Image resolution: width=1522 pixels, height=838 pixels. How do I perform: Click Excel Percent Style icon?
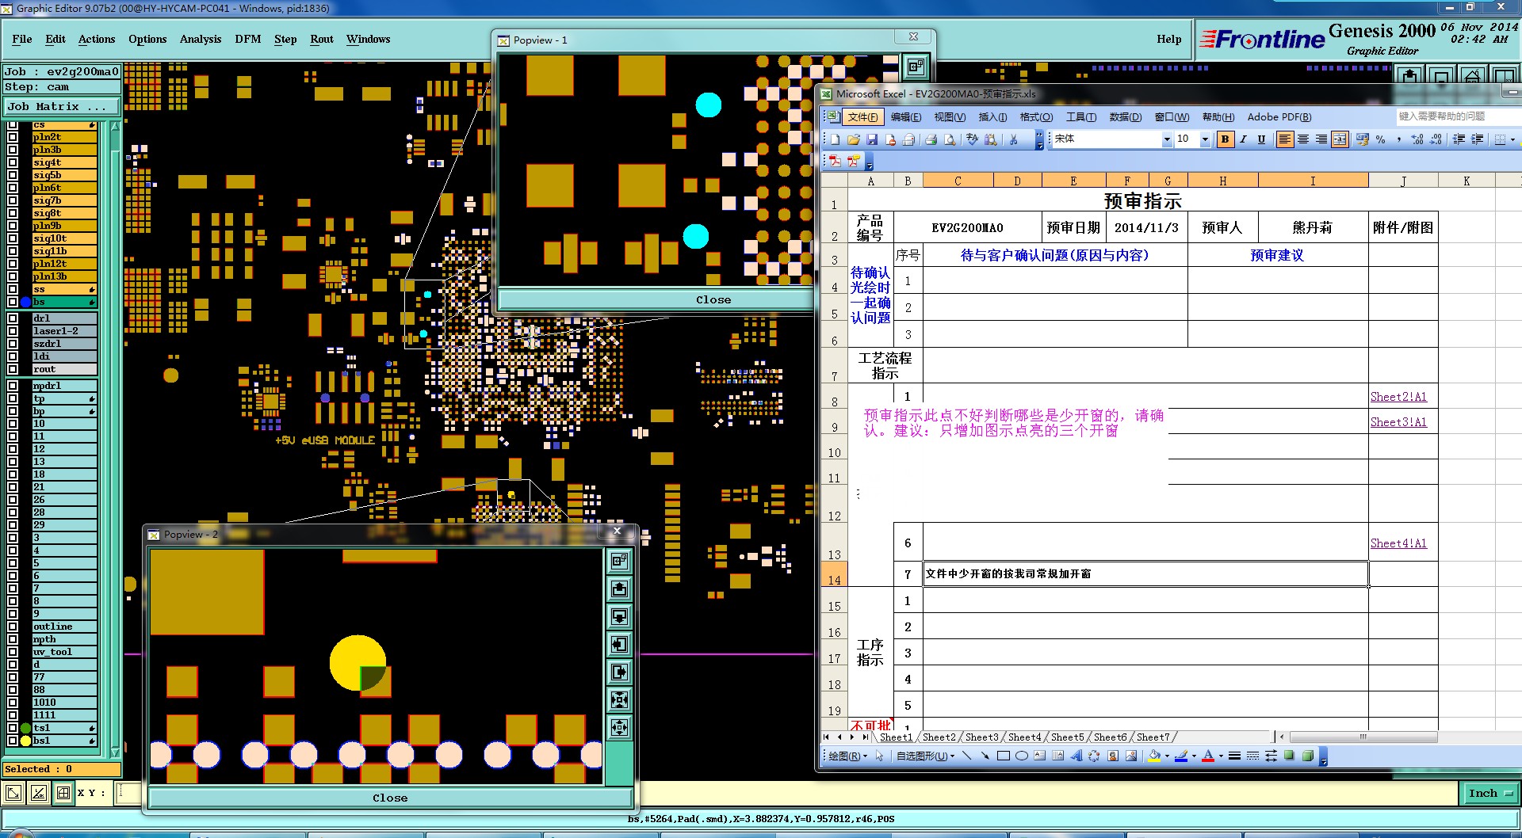[x=1381, y=139]
